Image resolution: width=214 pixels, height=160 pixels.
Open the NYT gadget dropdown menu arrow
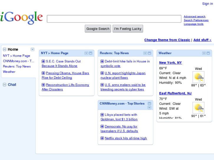click(x=86, y=53)
